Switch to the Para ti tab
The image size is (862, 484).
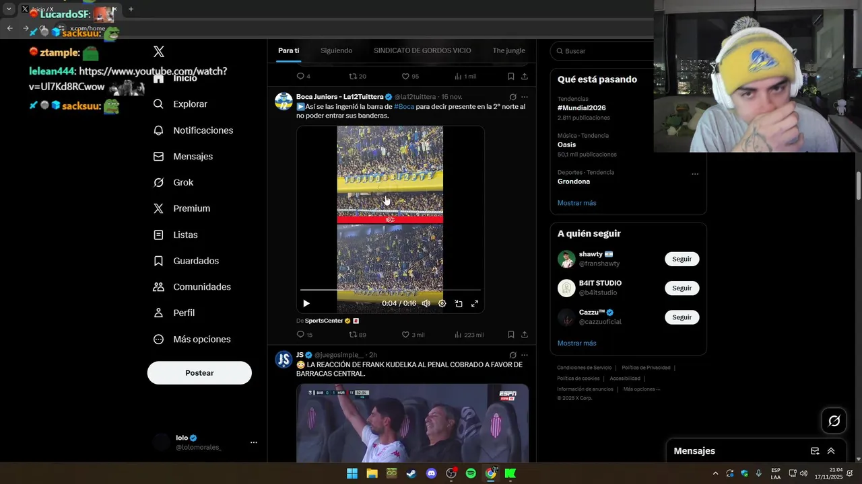[288, 50]
